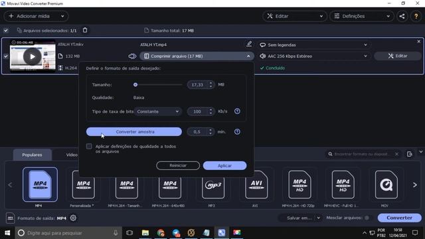Open the Windows Start menu
Viewport: 425px width, 239px height.
pyautogui.click(x=7, y=233)
